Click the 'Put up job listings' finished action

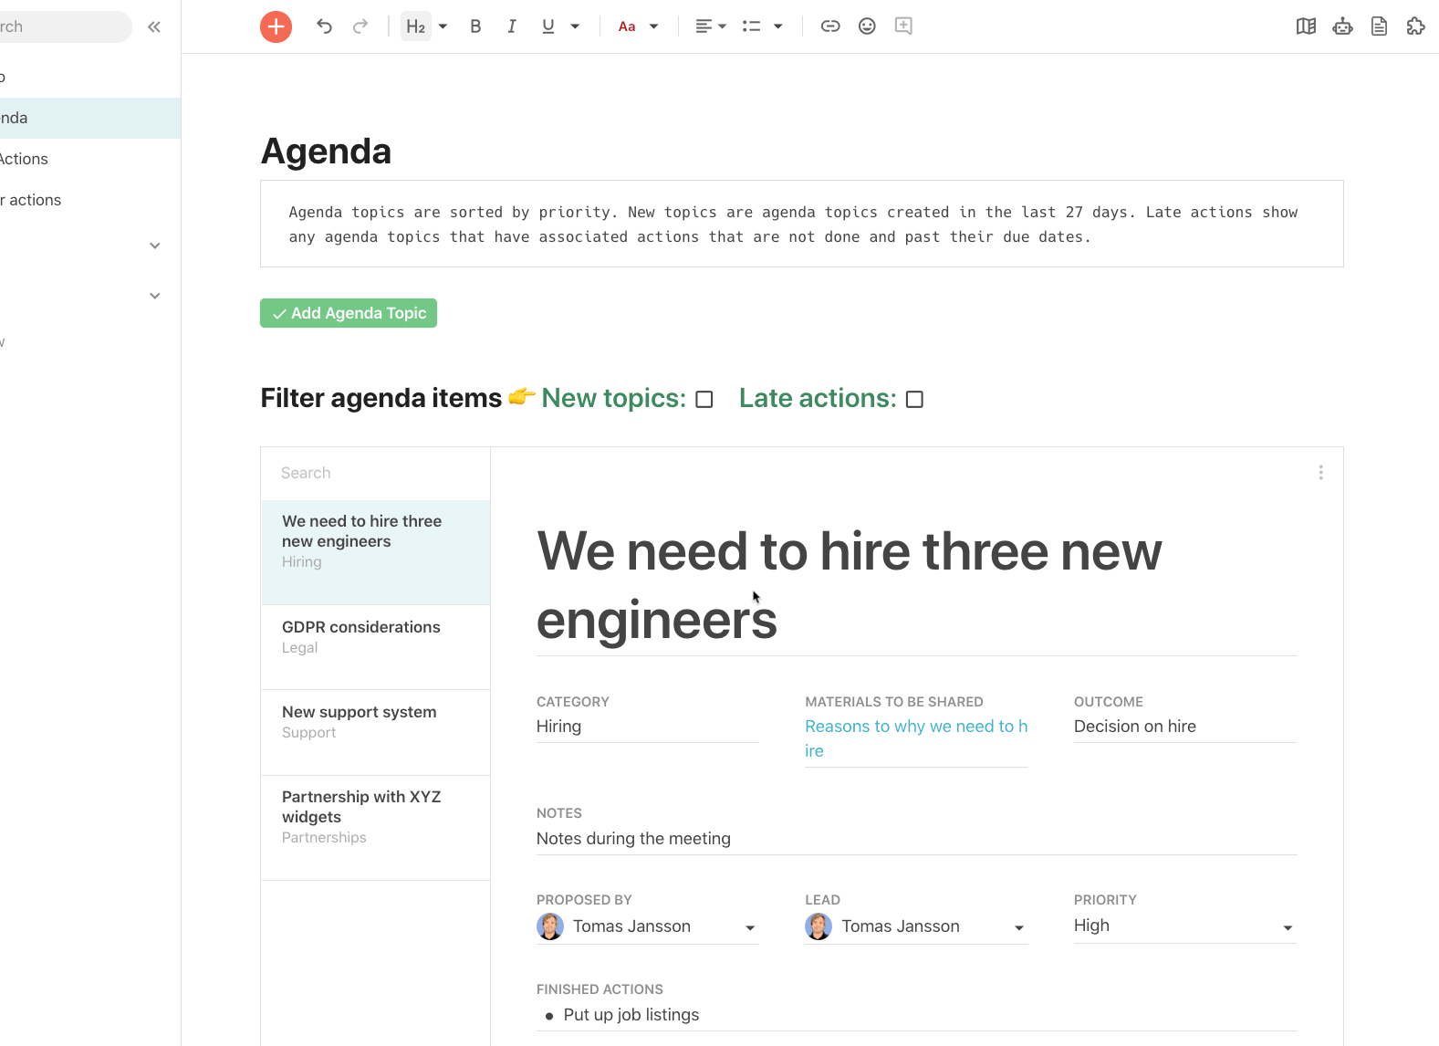click(631, 1015)
